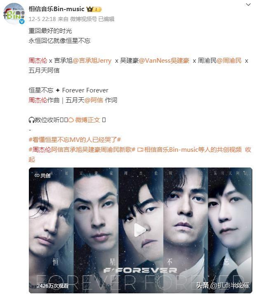Open hashtag #周杰伦阿信言承旭吴建豪周渝民新歌#
Image resolution: width=256 pixels, height=295 pixels.
coord(82,150)
